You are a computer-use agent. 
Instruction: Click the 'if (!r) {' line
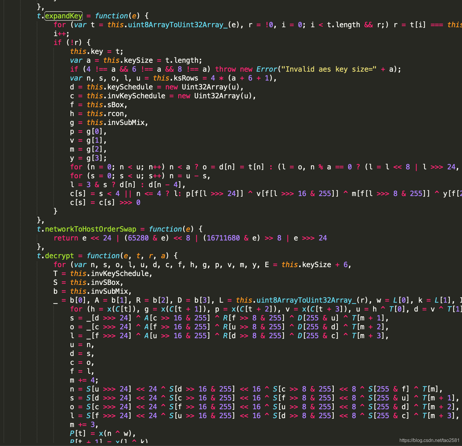click(x=72, y=42)
